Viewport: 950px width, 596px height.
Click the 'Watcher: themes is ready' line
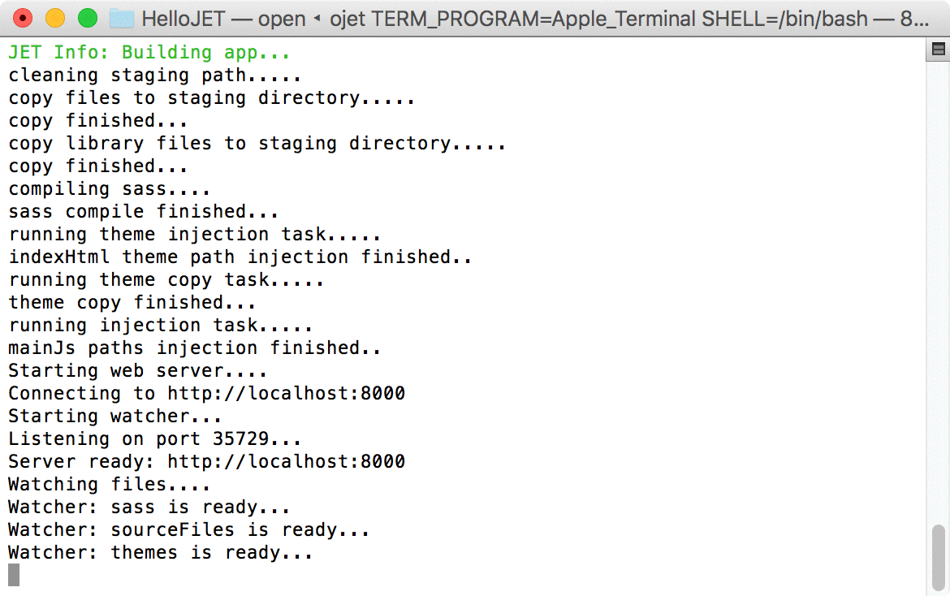(x=161, y=552)
